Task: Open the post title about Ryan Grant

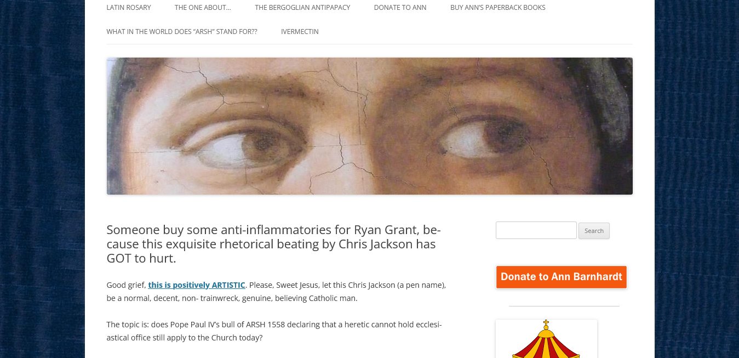Action: (273, 243)
